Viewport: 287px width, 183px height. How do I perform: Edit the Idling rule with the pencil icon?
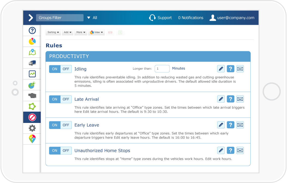[221, 69]
